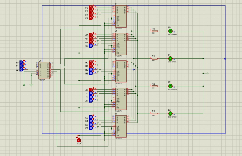Select the U6 decoder chip

[x=44, y=70]
